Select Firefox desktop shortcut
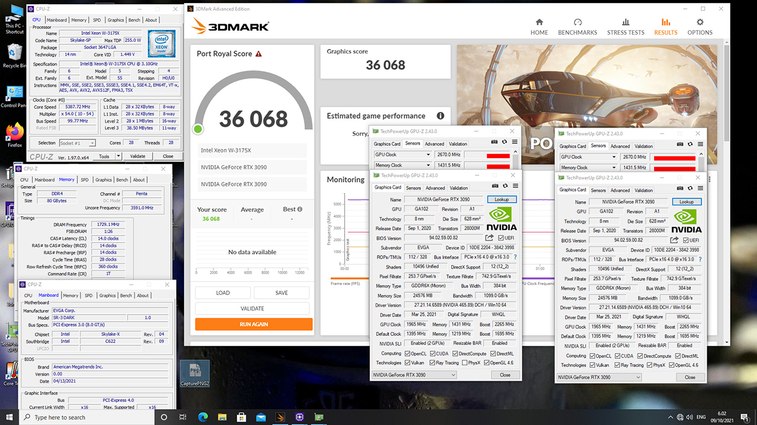Image resolution: width=757 pixels, height=425 pixels. click(x=14, y=135)
